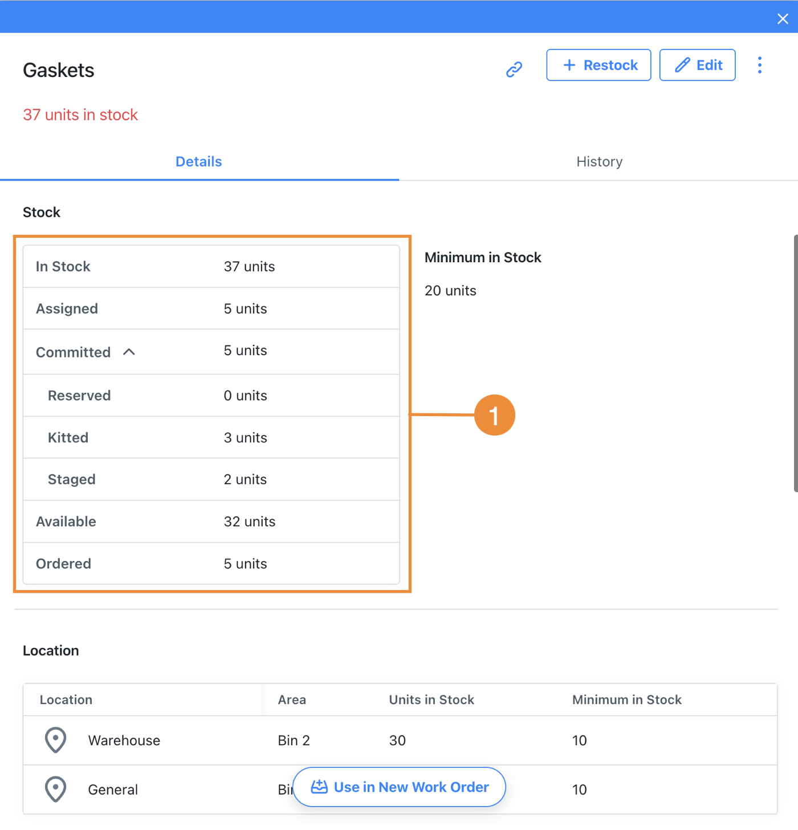Select the Details tab
This screenshot has width=798, height=830.
coord(198,161)
